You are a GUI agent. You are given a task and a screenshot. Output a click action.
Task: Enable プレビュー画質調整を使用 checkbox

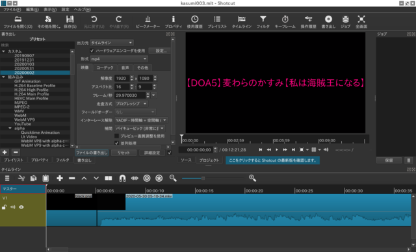[x=116, y=136]
